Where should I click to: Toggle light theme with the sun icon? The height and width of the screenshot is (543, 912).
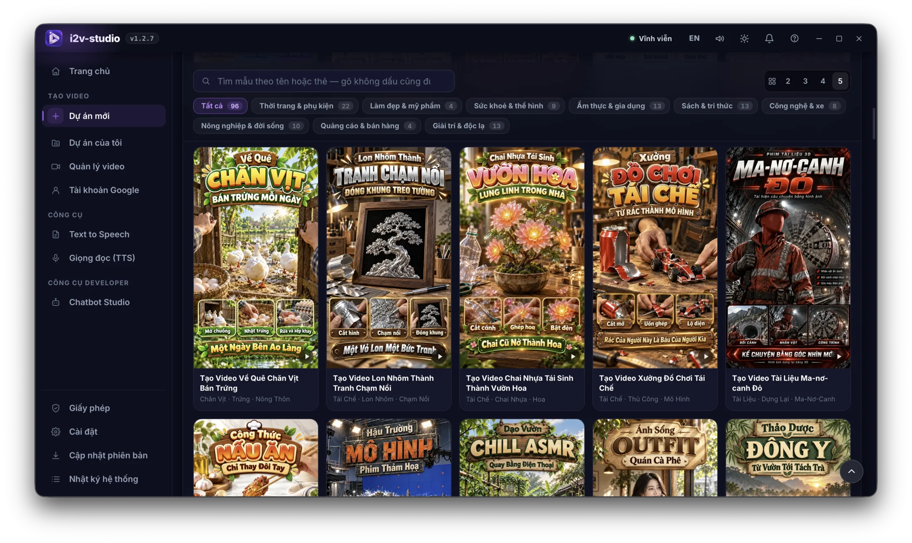(745, 39)
